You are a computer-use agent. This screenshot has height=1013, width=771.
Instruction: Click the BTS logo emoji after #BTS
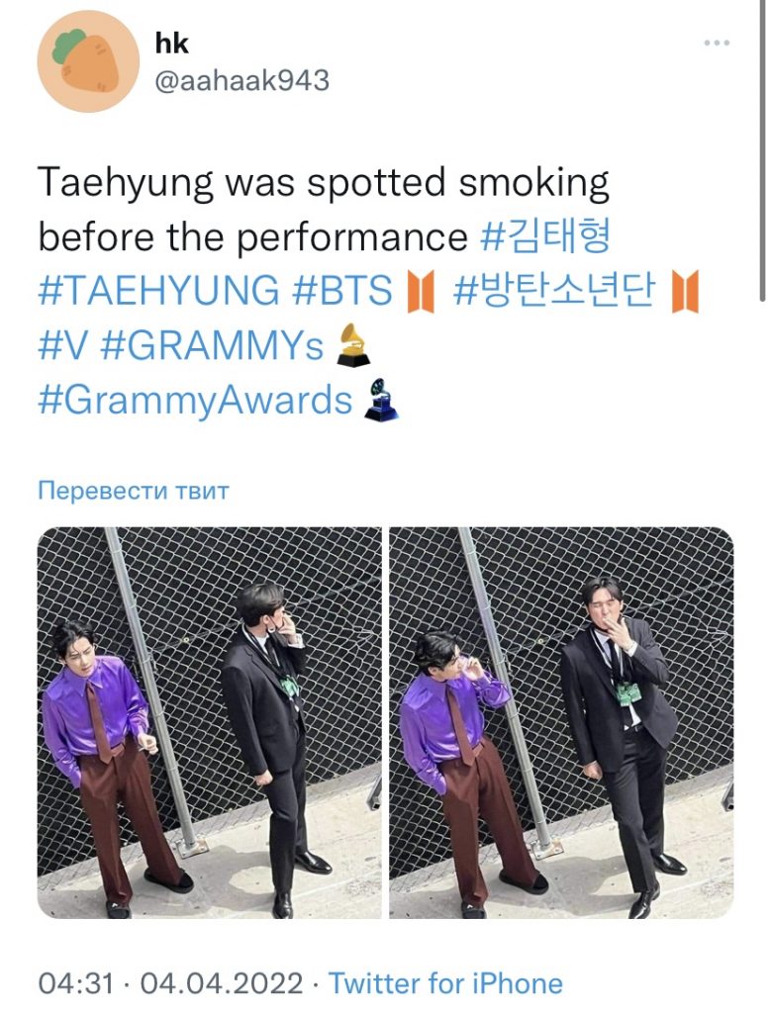pos(421,292)
